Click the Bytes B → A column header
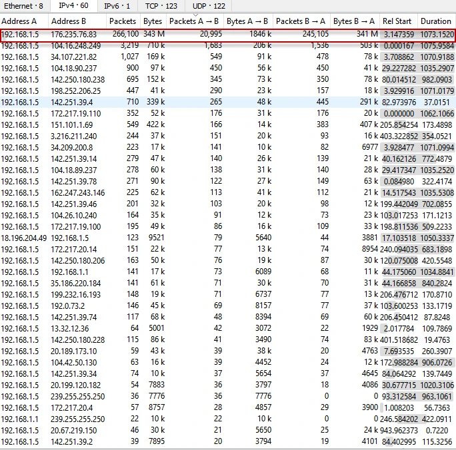The height and width of the screenshot is (450, 456). tap(355, 21)
